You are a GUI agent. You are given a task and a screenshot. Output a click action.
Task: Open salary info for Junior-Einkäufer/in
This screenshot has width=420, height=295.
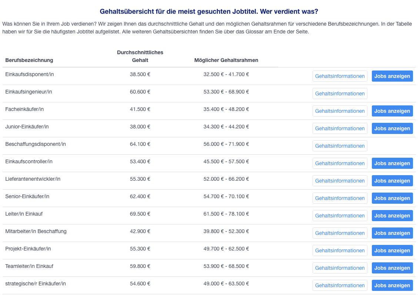coord(340,128)
